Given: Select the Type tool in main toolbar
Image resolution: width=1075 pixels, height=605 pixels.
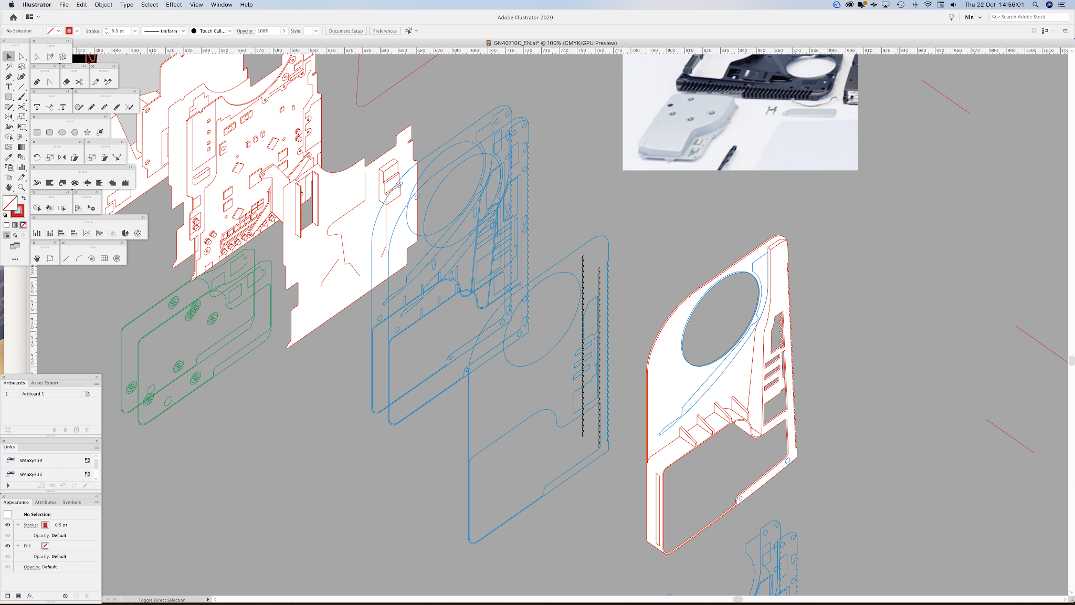Looking at the screenshot, I should (8, 87).
